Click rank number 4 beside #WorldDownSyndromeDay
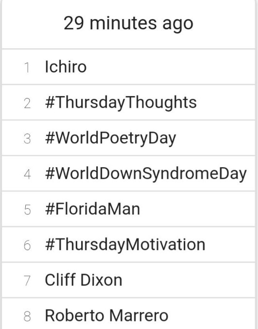 pyautogui.click(x=27, y=174)
